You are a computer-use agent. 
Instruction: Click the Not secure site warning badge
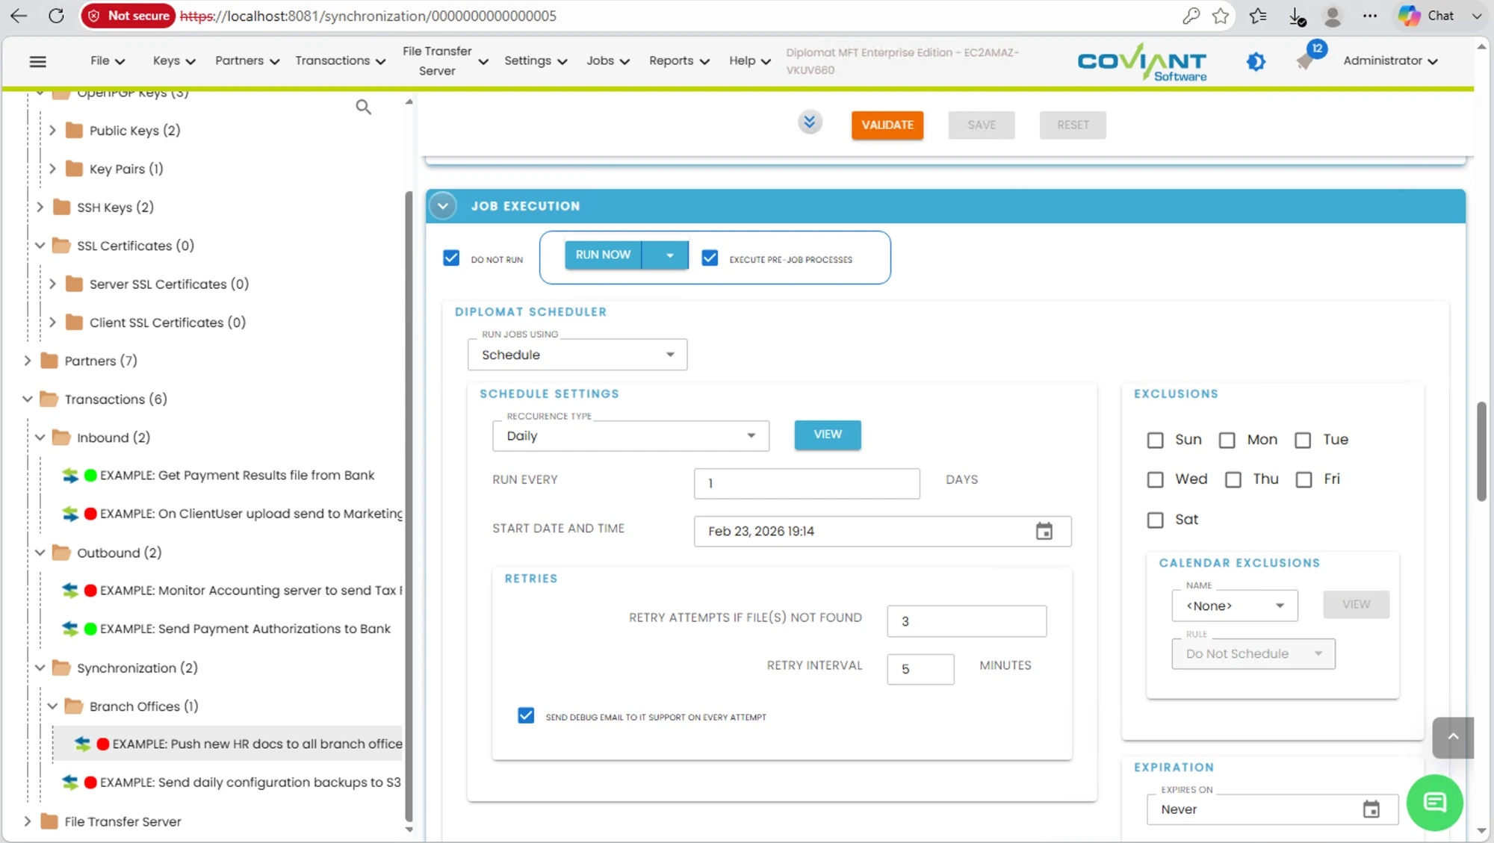pos(128,16)
